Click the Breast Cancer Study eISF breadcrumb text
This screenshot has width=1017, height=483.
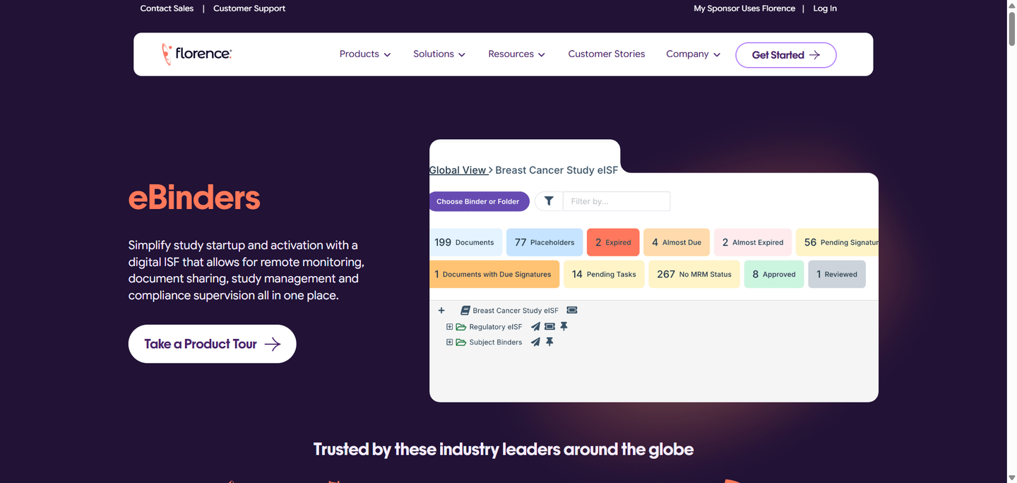pos(557,170)
